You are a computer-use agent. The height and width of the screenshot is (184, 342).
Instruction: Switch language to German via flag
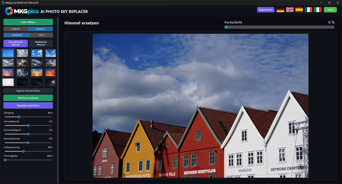click(x=280, y=10)
